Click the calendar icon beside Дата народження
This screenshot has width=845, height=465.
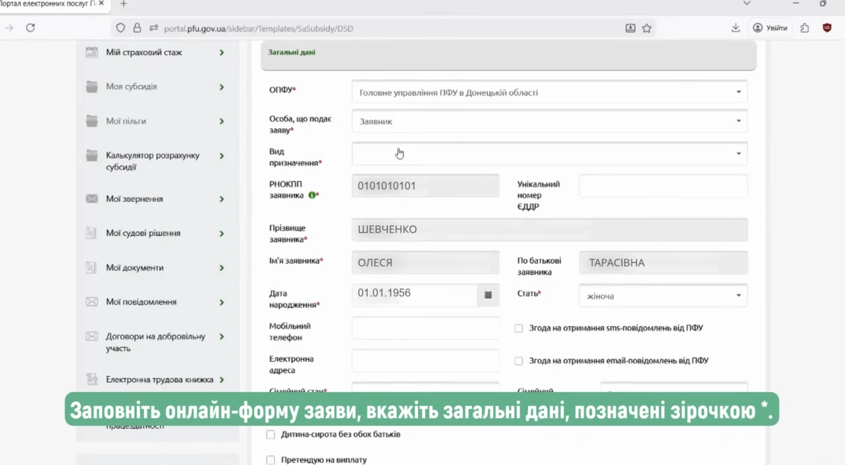488,295
